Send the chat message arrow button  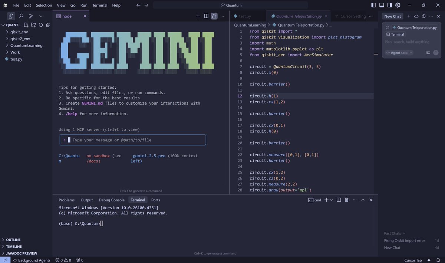[436, 53]
